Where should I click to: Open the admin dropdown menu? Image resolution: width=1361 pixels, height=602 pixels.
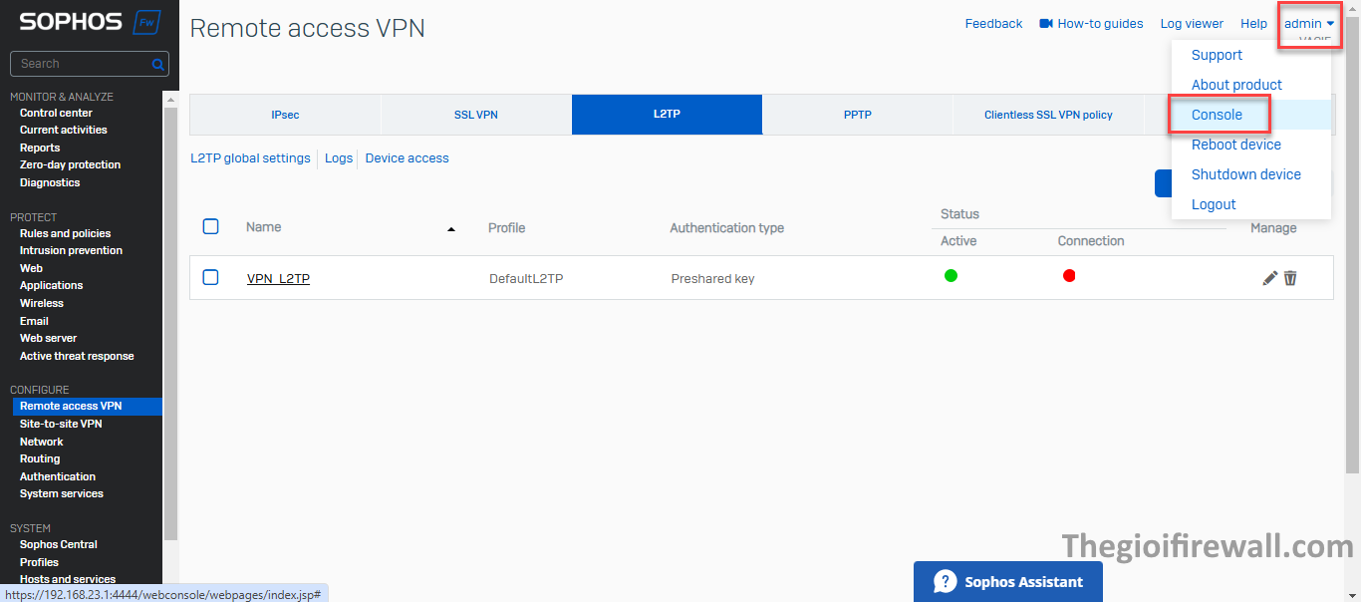pos(1308,23)
